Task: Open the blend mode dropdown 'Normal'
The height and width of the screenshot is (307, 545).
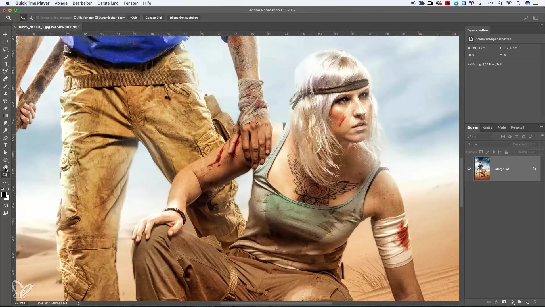Action: pos(489,144)
